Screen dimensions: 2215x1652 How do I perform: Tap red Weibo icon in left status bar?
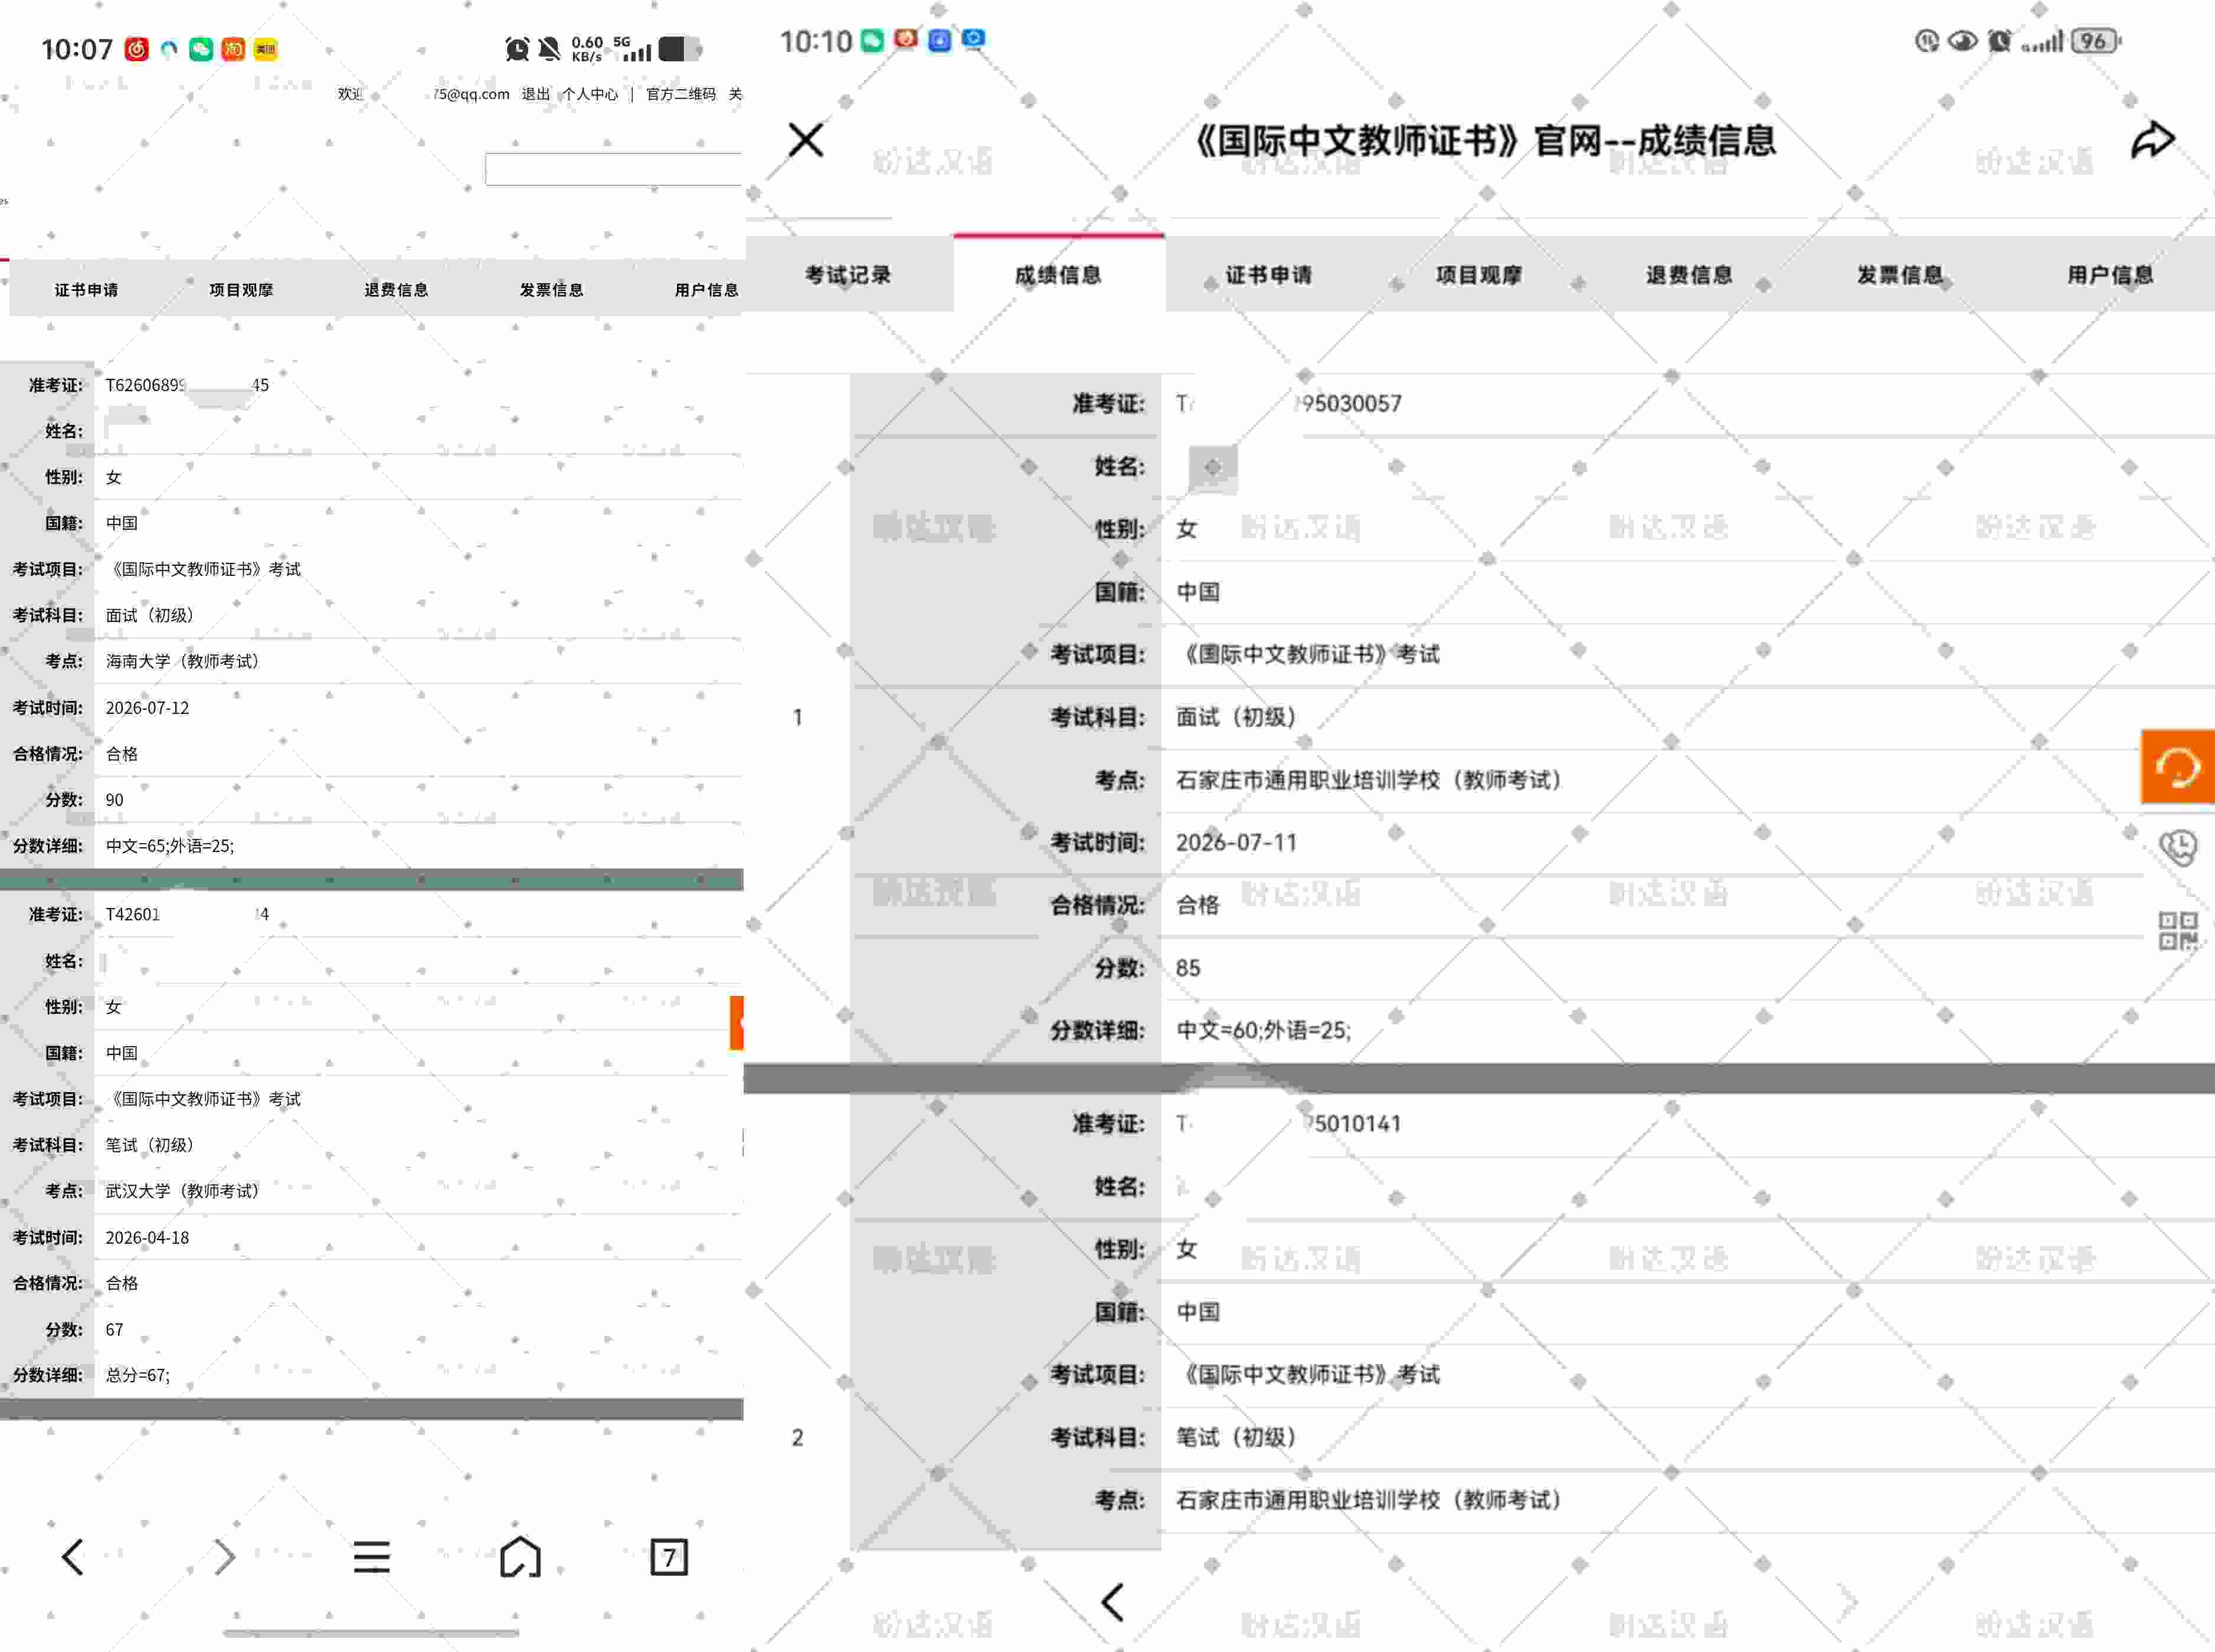[137, 49]
